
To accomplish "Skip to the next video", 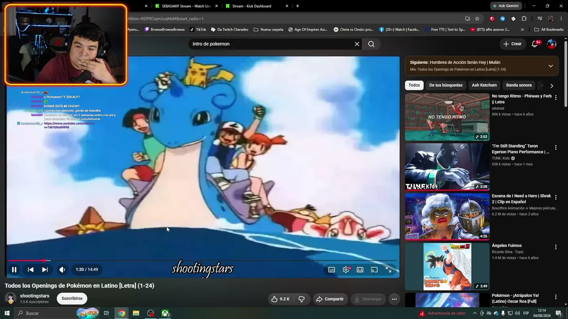I will coord(45,269).
